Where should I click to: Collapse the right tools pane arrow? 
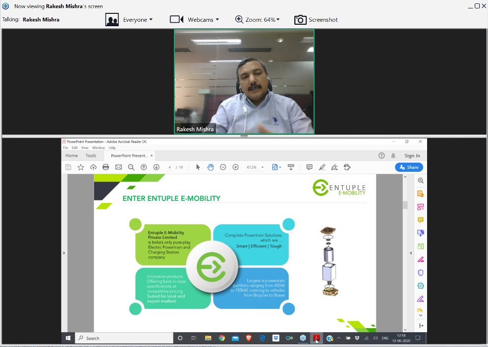click(x=411, y=253)
